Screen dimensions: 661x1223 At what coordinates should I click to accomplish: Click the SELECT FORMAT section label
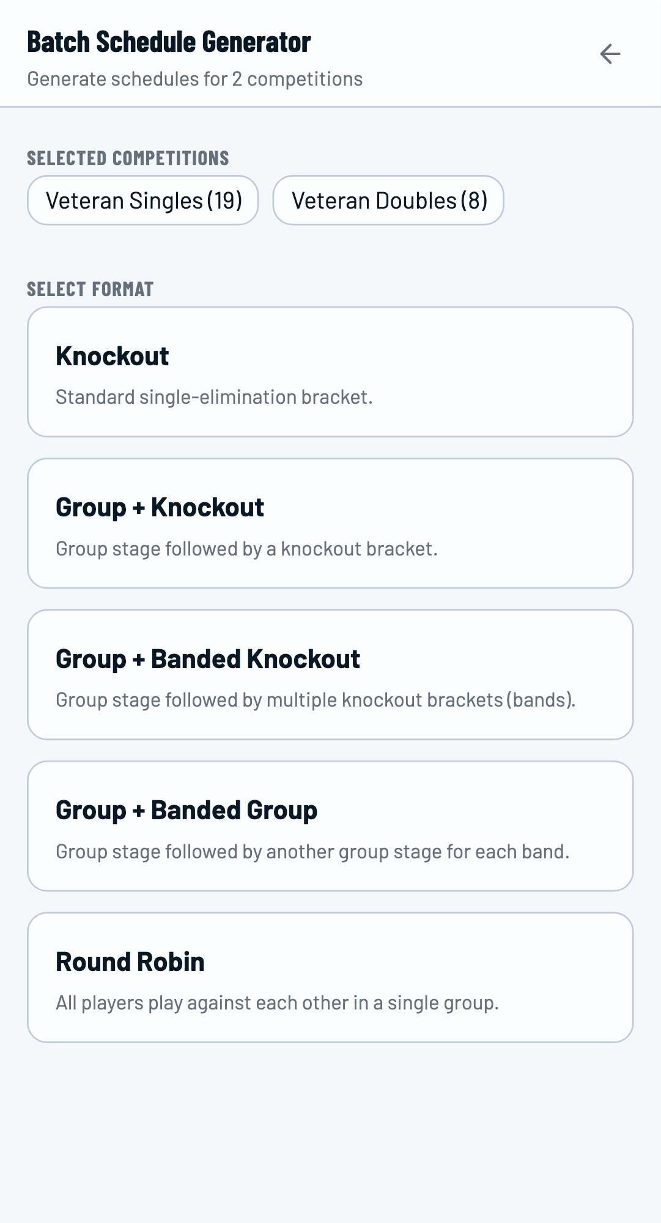coord(89,289)
